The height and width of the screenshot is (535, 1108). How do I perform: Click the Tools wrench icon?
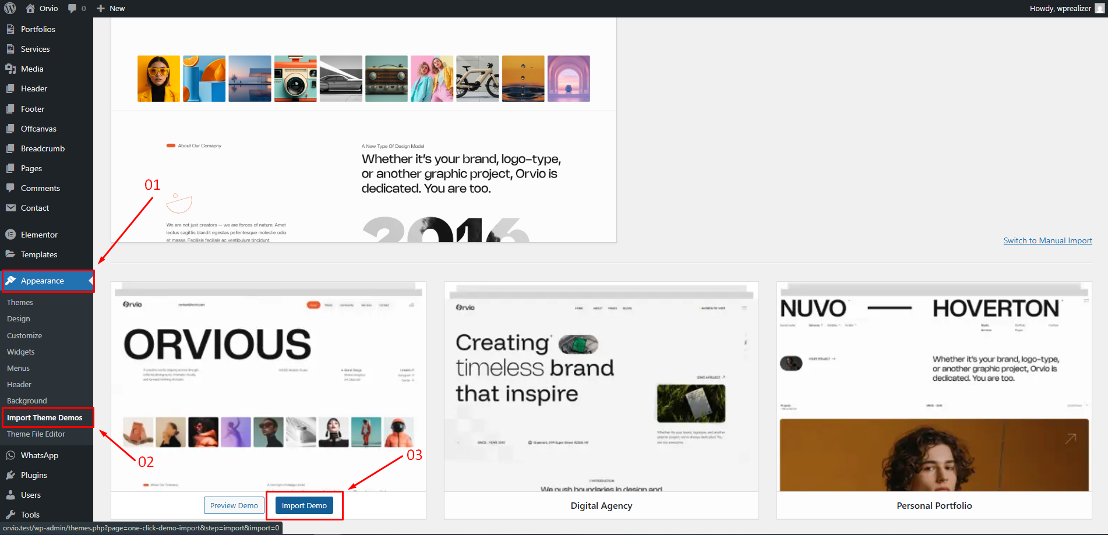point(10,515)
